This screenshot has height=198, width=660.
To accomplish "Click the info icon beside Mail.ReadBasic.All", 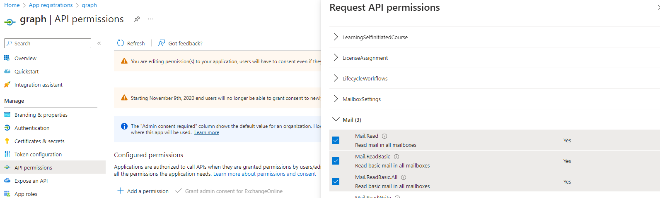I will [x=404, y=177].
